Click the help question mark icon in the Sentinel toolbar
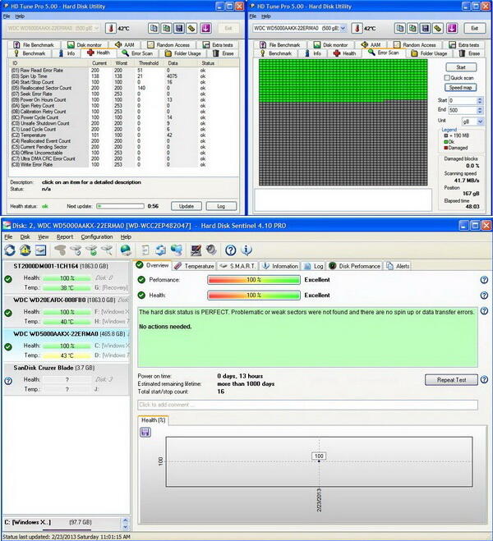Viewport: 493px width, 541px height. pyautogui.click(x=231, y=250)
